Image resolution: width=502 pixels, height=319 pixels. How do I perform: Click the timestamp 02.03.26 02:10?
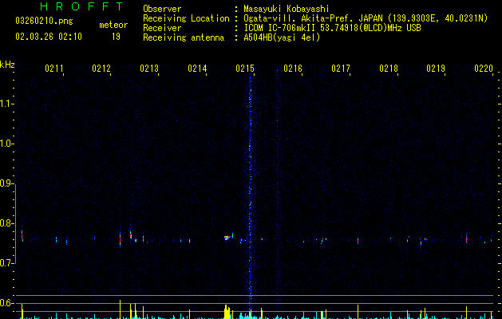coord(49,37)
